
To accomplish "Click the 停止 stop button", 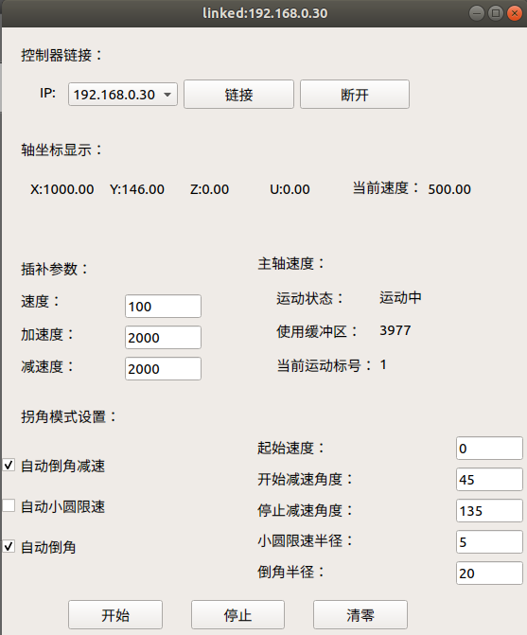I will [x=238, y=615].
